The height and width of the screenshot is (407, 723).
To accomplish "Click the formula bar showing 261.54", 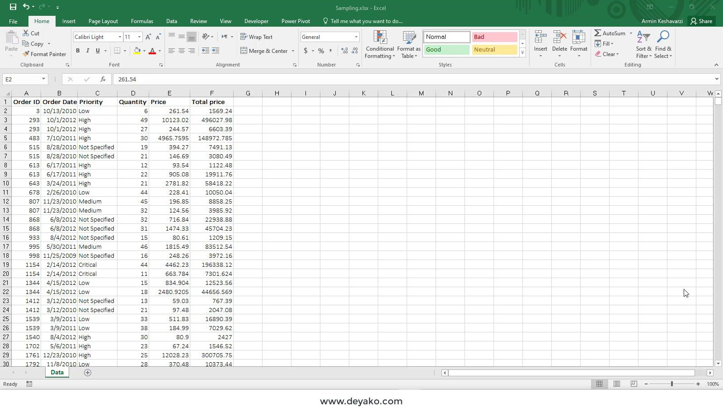I will [412, 79].
